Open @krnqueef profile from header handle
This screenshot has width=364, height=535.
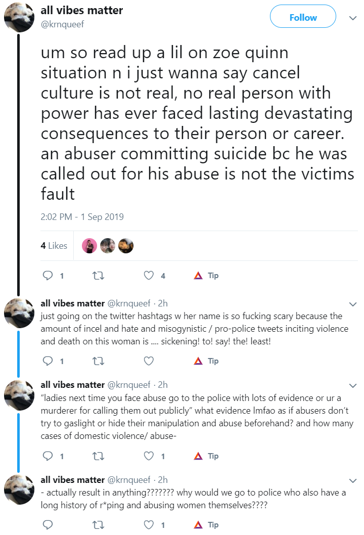62,24
